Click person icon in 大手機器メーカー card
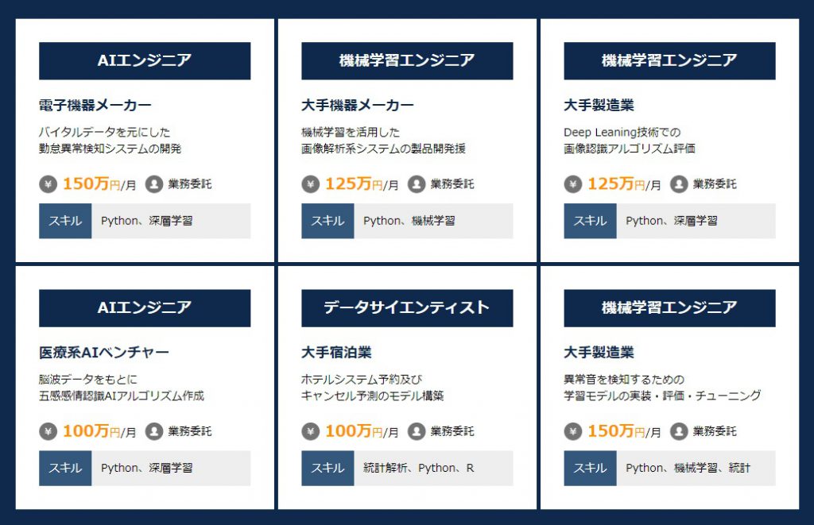 point(417,183)
